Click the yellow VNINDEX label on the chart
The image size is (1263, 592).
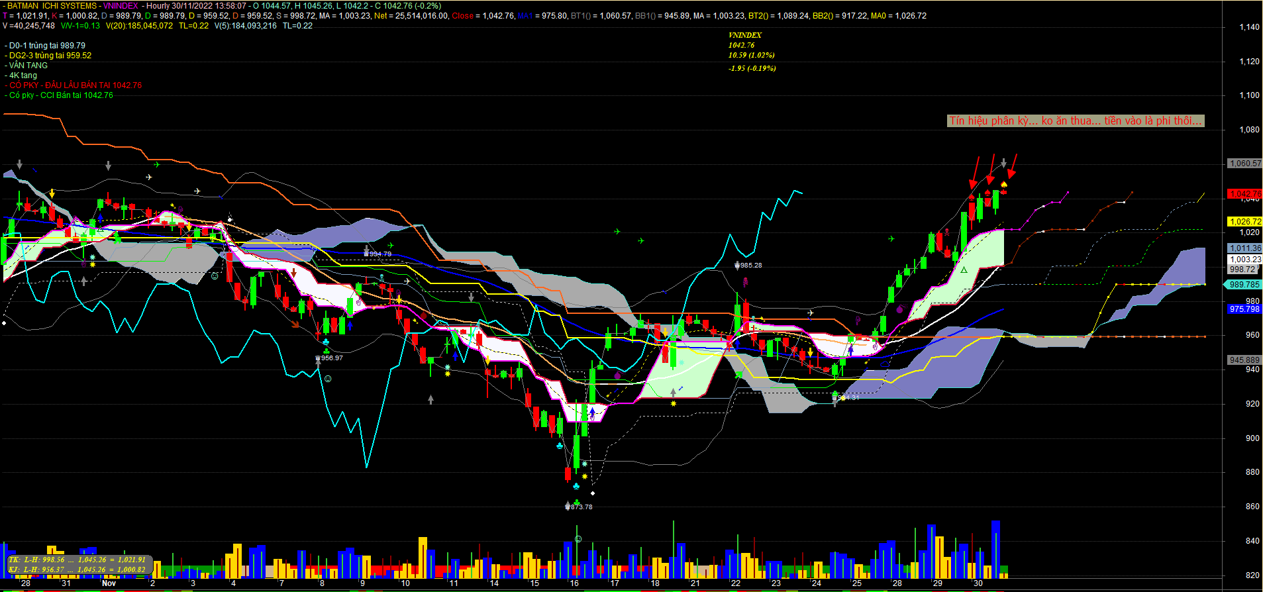(745, 35)
